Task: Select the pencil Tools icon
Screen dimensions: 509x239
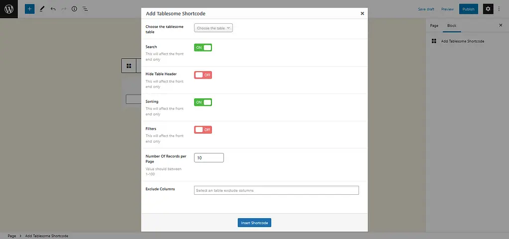Action: point(42,9)
